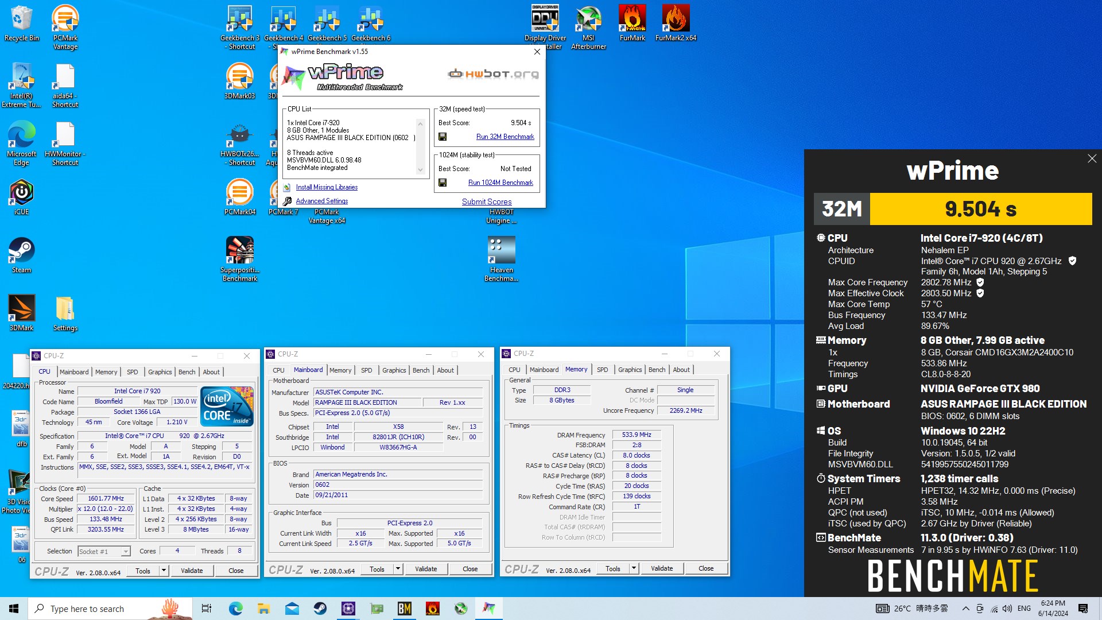Show hidden system tray icons chevron
1102x620 pixels.
965,609
